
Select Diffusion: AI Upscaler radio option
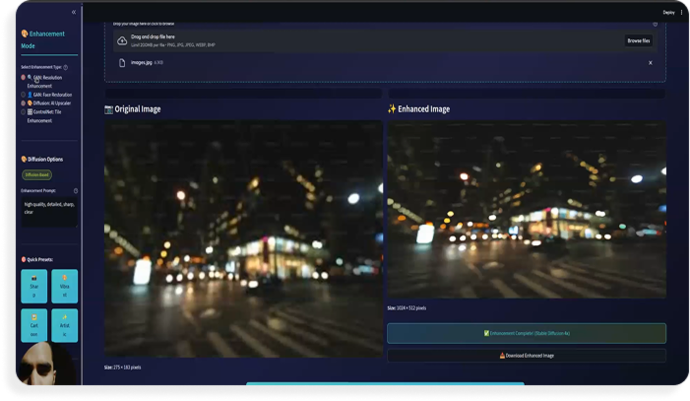pos(23,103)
